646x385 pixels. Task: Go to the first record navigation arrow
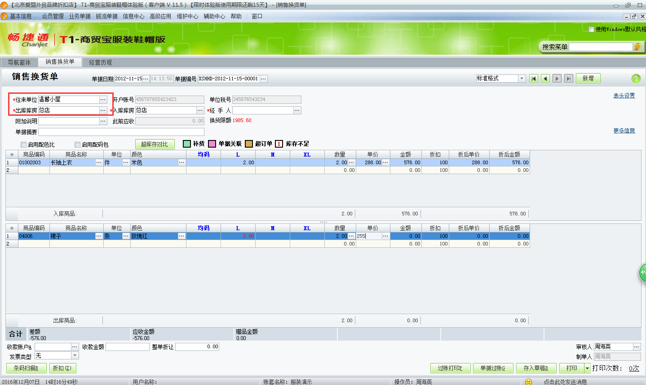click(x=534, y=79)
